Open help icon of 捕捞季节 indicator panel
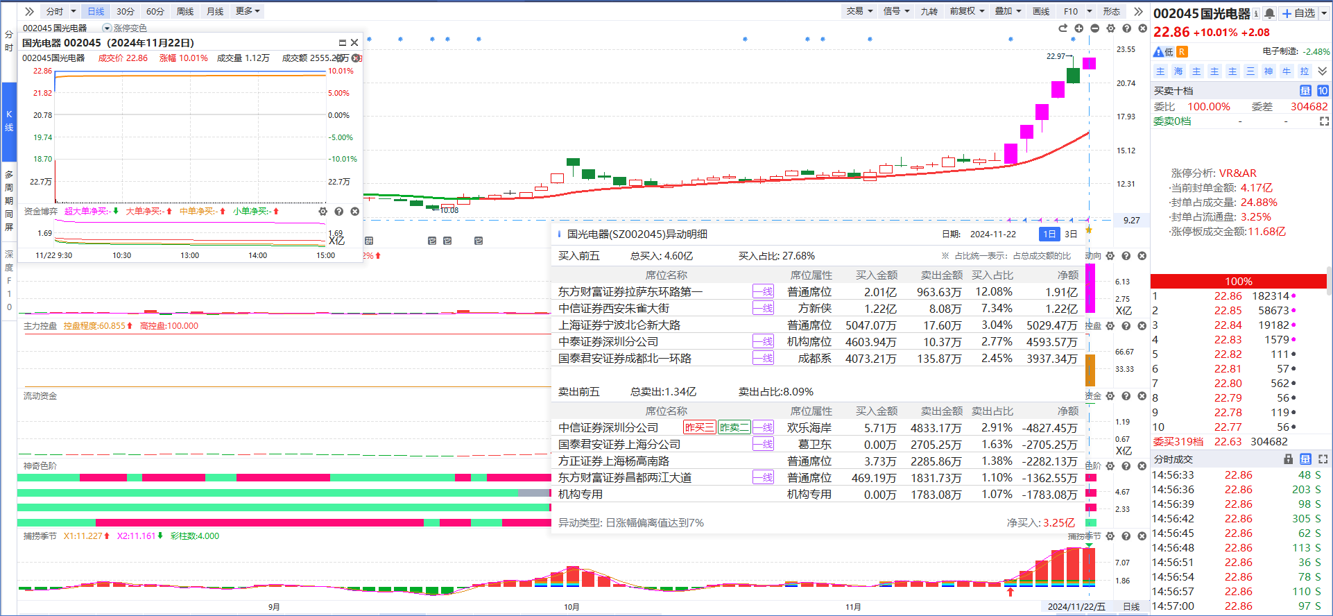The image size is (1333, 616). pos(1126,536)
